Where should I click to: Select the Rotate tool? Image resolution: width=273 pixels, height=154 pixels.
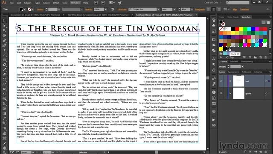[x=4, y=80]
